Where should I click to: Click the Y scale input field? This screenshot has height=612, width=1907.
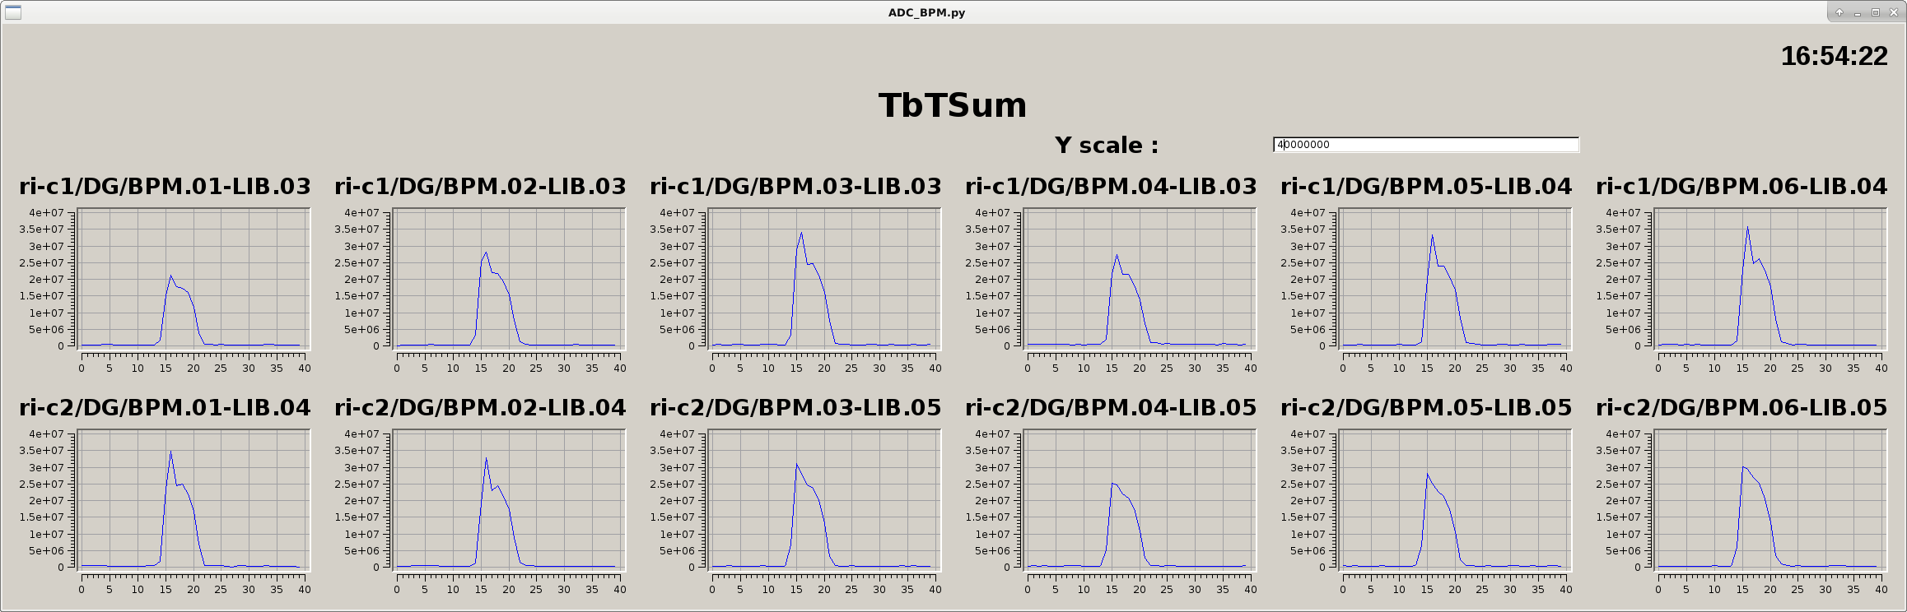click(1425, 145)
